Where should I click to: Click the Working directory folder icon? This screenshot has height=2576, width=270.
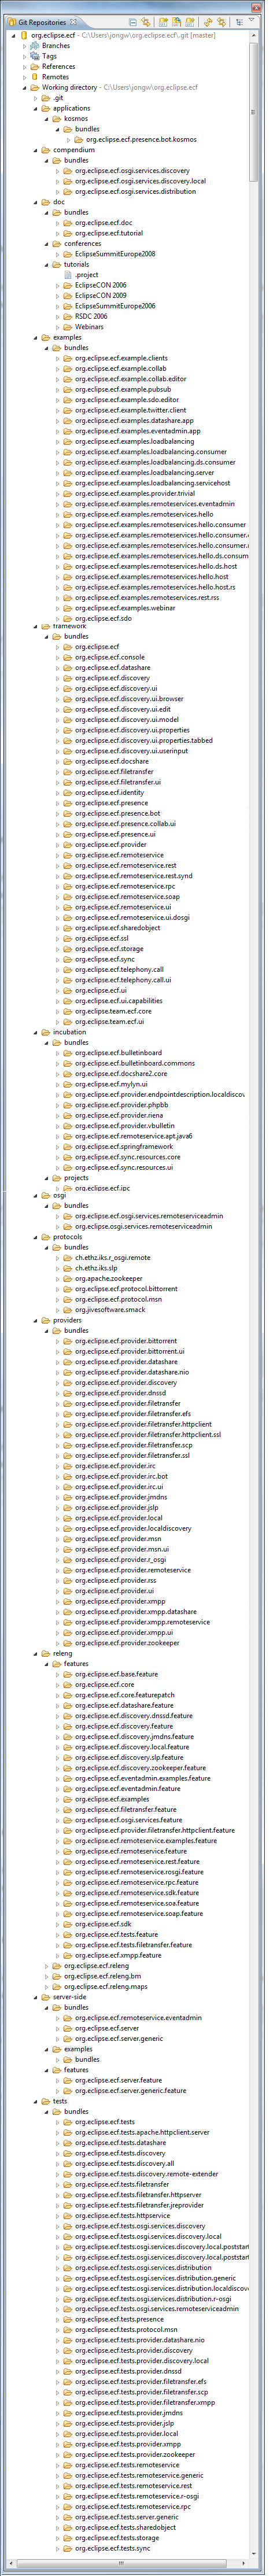pos(35,87)
